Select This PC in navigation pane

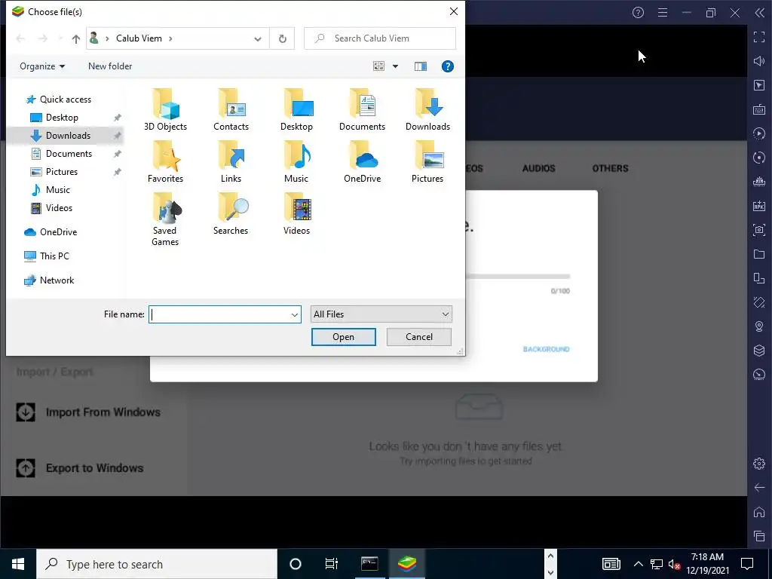click(x=54, y=256)
